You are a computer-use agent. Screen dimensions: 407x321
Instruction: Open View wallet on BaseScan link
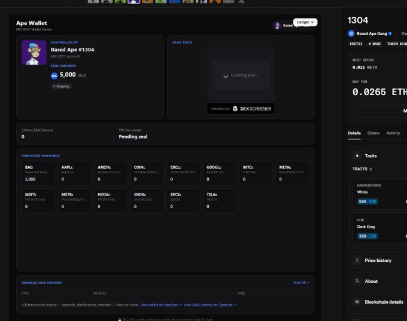pyautogui.click(x=161, y=305)
